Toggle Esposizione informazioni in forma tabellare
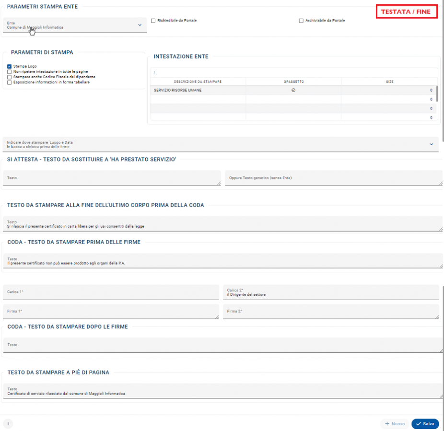 click(9, 82)
